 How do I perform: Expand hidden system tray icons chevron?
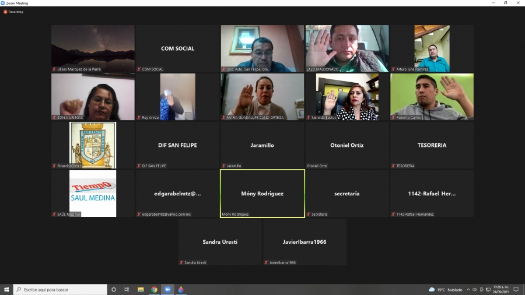coord(468,289)
